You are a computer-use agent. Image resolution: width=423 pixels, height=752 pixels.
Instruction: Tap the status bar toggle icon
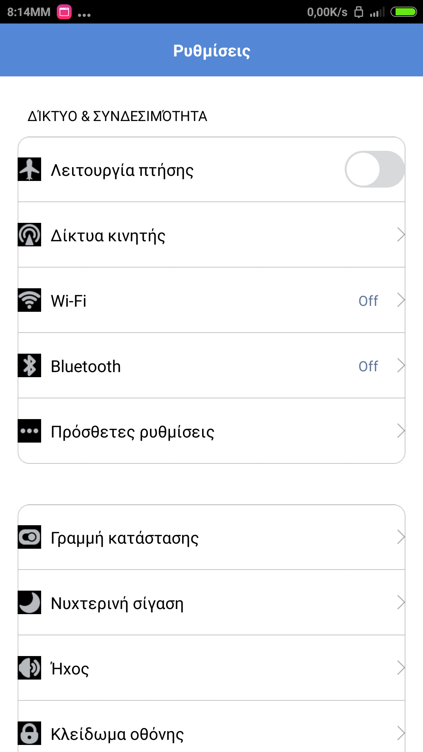29,537
